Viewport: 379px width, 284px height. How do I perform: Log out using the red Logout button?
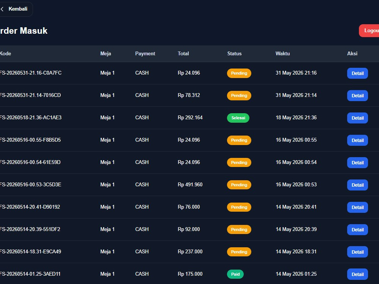(x=369, y=31)
